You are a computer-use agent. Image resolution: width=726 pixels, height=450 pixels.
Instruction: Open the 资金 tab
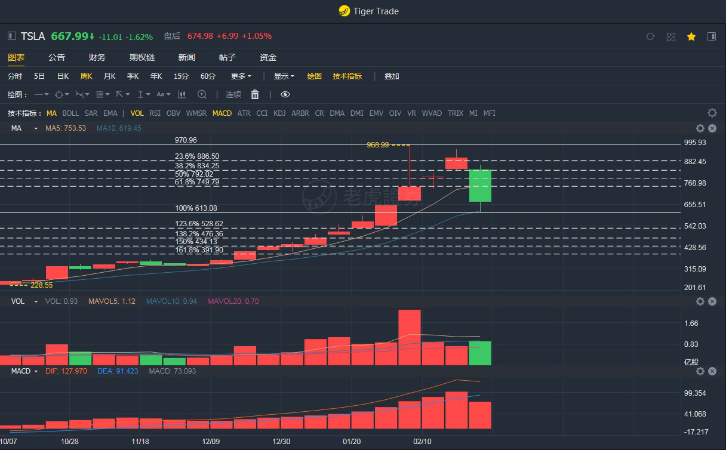point(268,57)
